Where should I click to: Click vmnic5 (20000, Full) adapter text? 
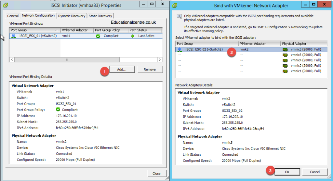point(306,49)
